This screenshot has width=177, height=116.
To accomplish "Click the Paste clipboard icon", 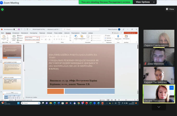I will 4,37.
